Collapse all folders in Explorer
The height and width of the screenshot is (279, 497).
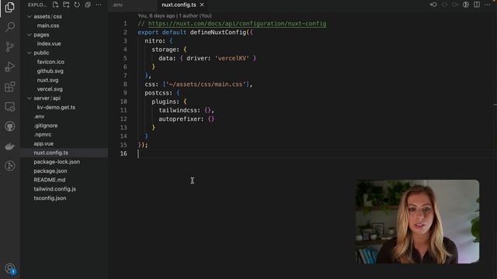(88, 5)
